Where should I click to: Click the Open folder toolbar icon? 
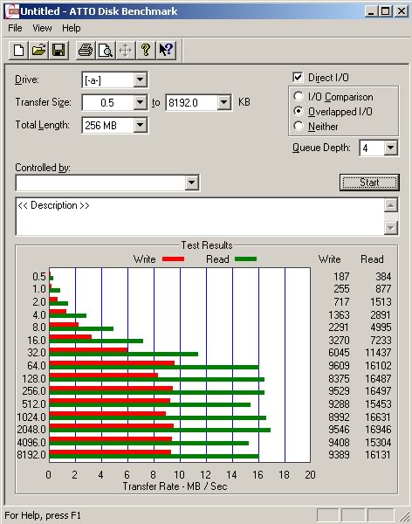(38, 51)
